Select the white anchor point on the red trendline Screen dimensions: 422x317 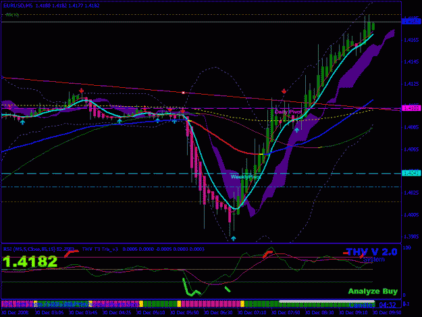pos(183,93)
